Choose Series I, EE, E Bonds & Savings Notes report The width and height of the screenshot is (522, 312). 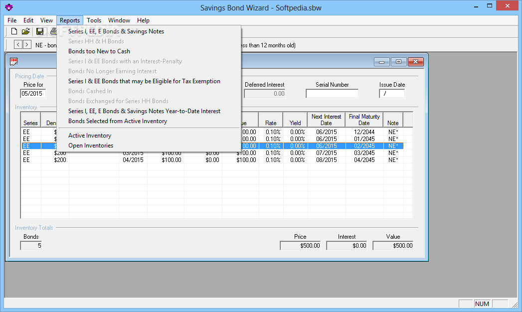149,31
